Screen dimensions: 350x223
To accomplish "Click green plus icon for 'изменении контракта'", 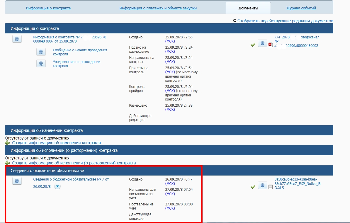I will [7, 143].
